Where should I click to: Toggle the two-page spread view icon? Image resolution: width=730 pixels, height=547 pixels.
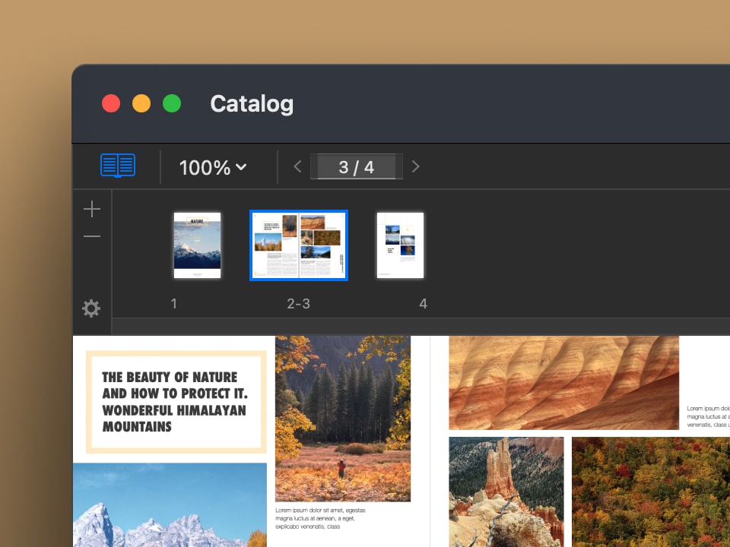point(118,165)
